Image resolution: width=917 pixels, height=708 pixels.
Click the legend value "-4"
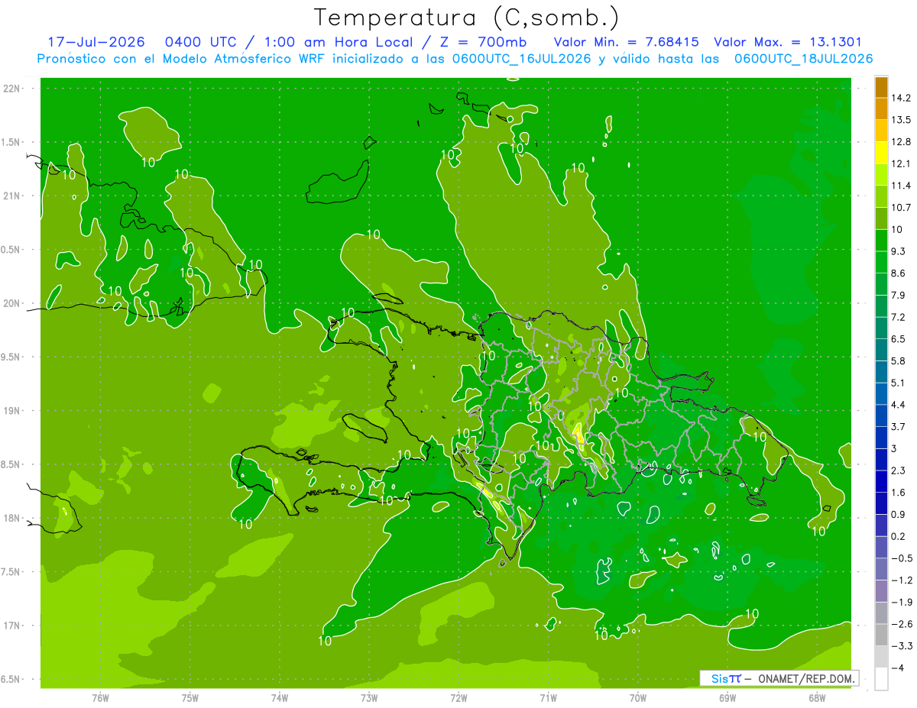coord(896,668)
